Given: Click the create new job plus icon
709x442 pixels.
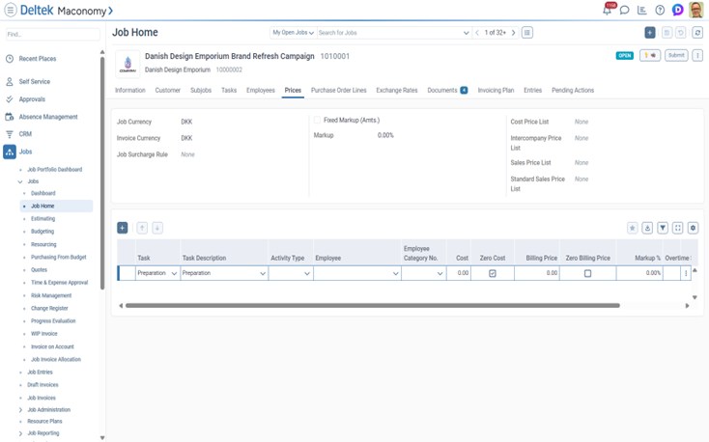Looking at the screenshot, I should (650, 33).
